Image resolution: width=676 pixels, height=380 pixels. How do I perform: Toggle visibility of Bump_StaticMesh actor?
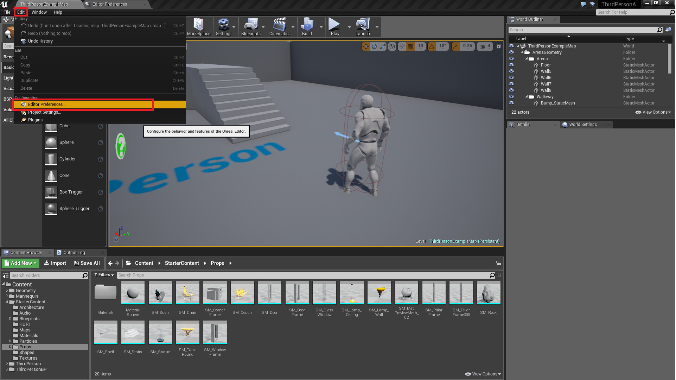tap(511, 103)
